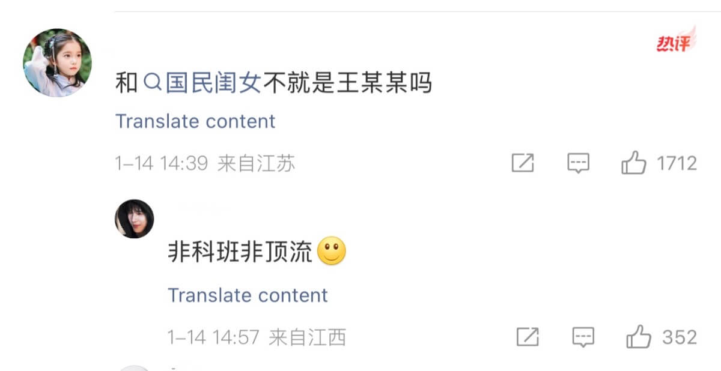Translate the 非科班非顶流 reply
Viewport: 721px width, 371px height.
pos(248,295)
